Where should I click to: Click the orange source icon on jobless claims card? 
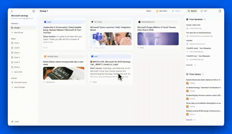click(45, 56)
